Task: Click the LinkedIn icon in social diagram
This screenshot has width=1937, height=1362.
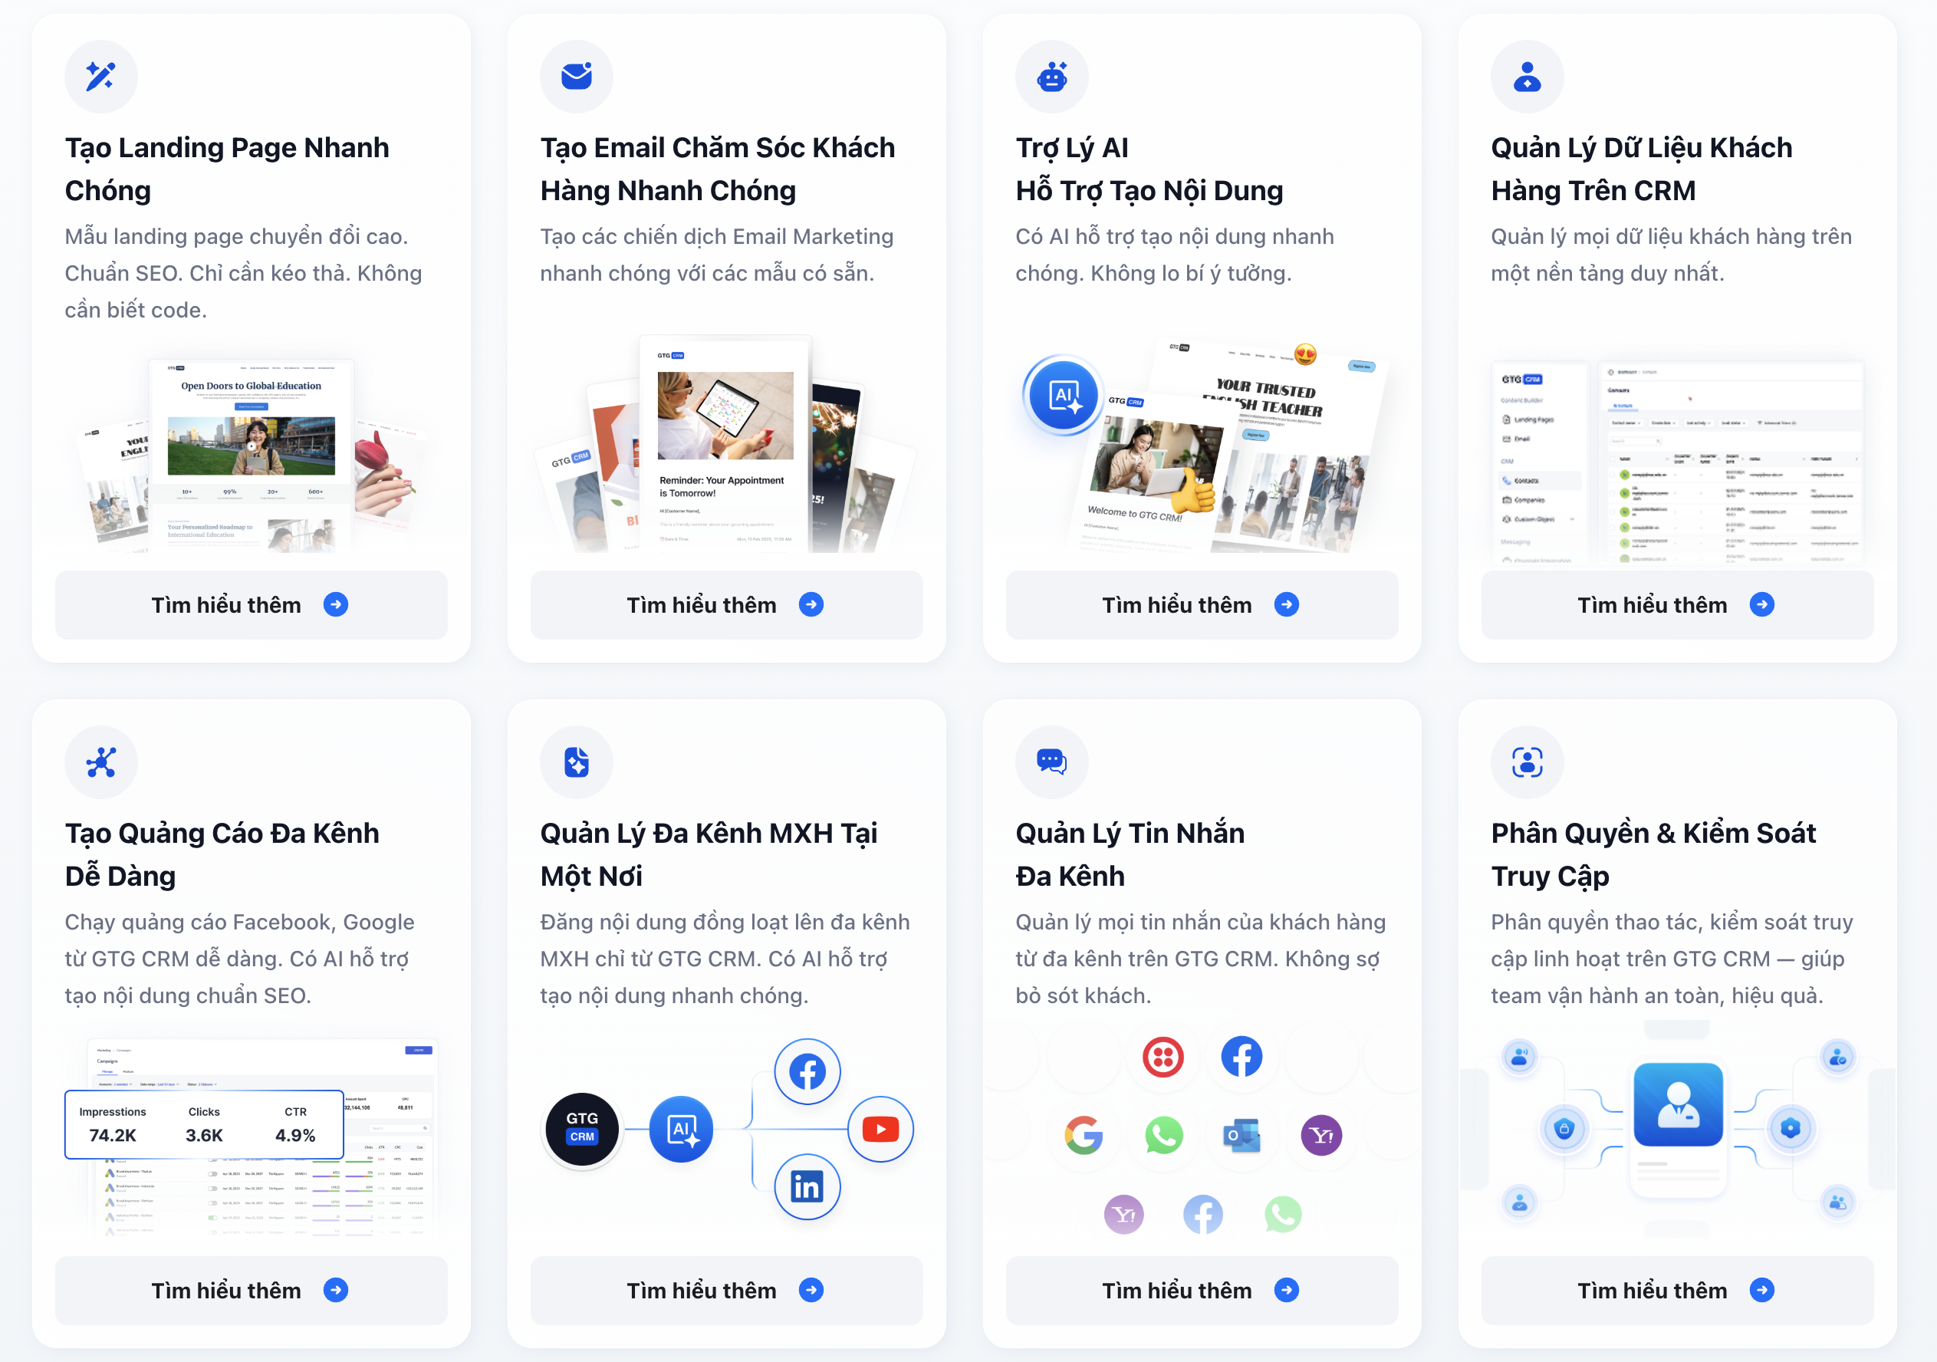Action: click(807, 1186)
